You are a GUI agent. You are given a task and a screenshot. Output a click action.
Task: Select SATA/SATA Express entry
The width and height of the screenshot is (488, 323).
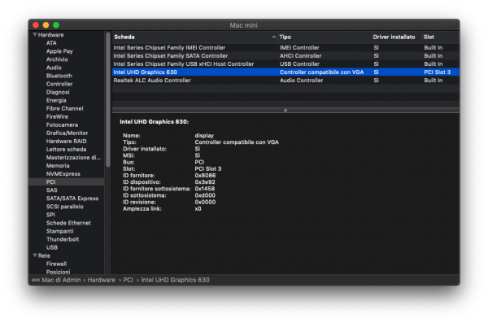[72, 198]
